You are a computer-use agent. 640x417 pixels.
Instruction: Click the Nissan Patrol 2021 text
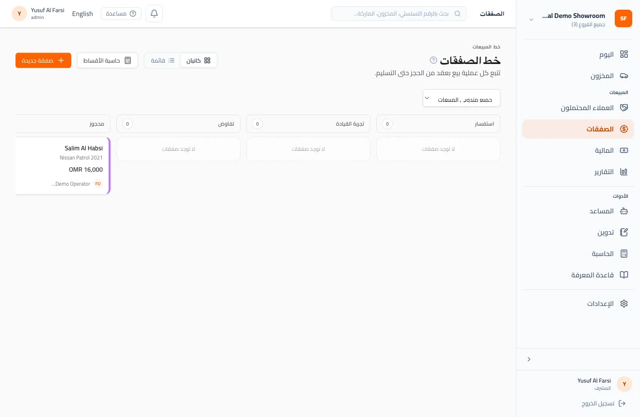81,158
